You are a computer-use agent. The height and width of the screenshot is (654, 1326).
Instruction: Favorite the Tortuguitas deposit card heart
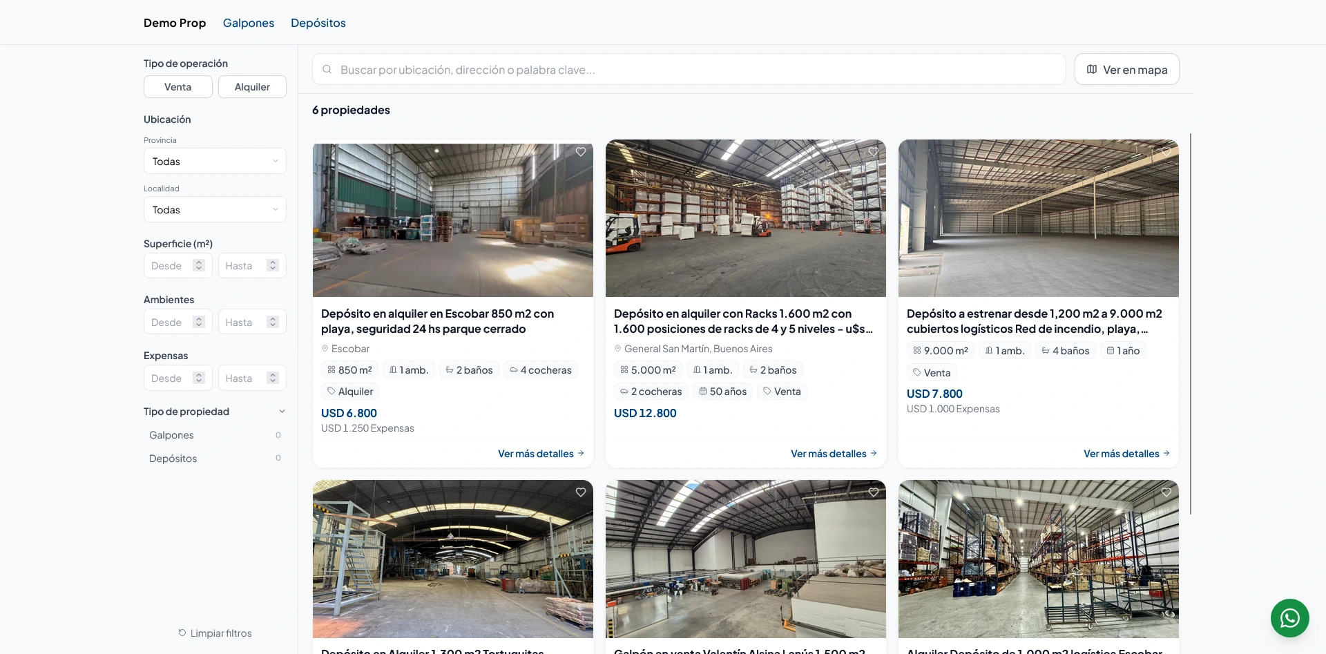click(x=581, y=492)
